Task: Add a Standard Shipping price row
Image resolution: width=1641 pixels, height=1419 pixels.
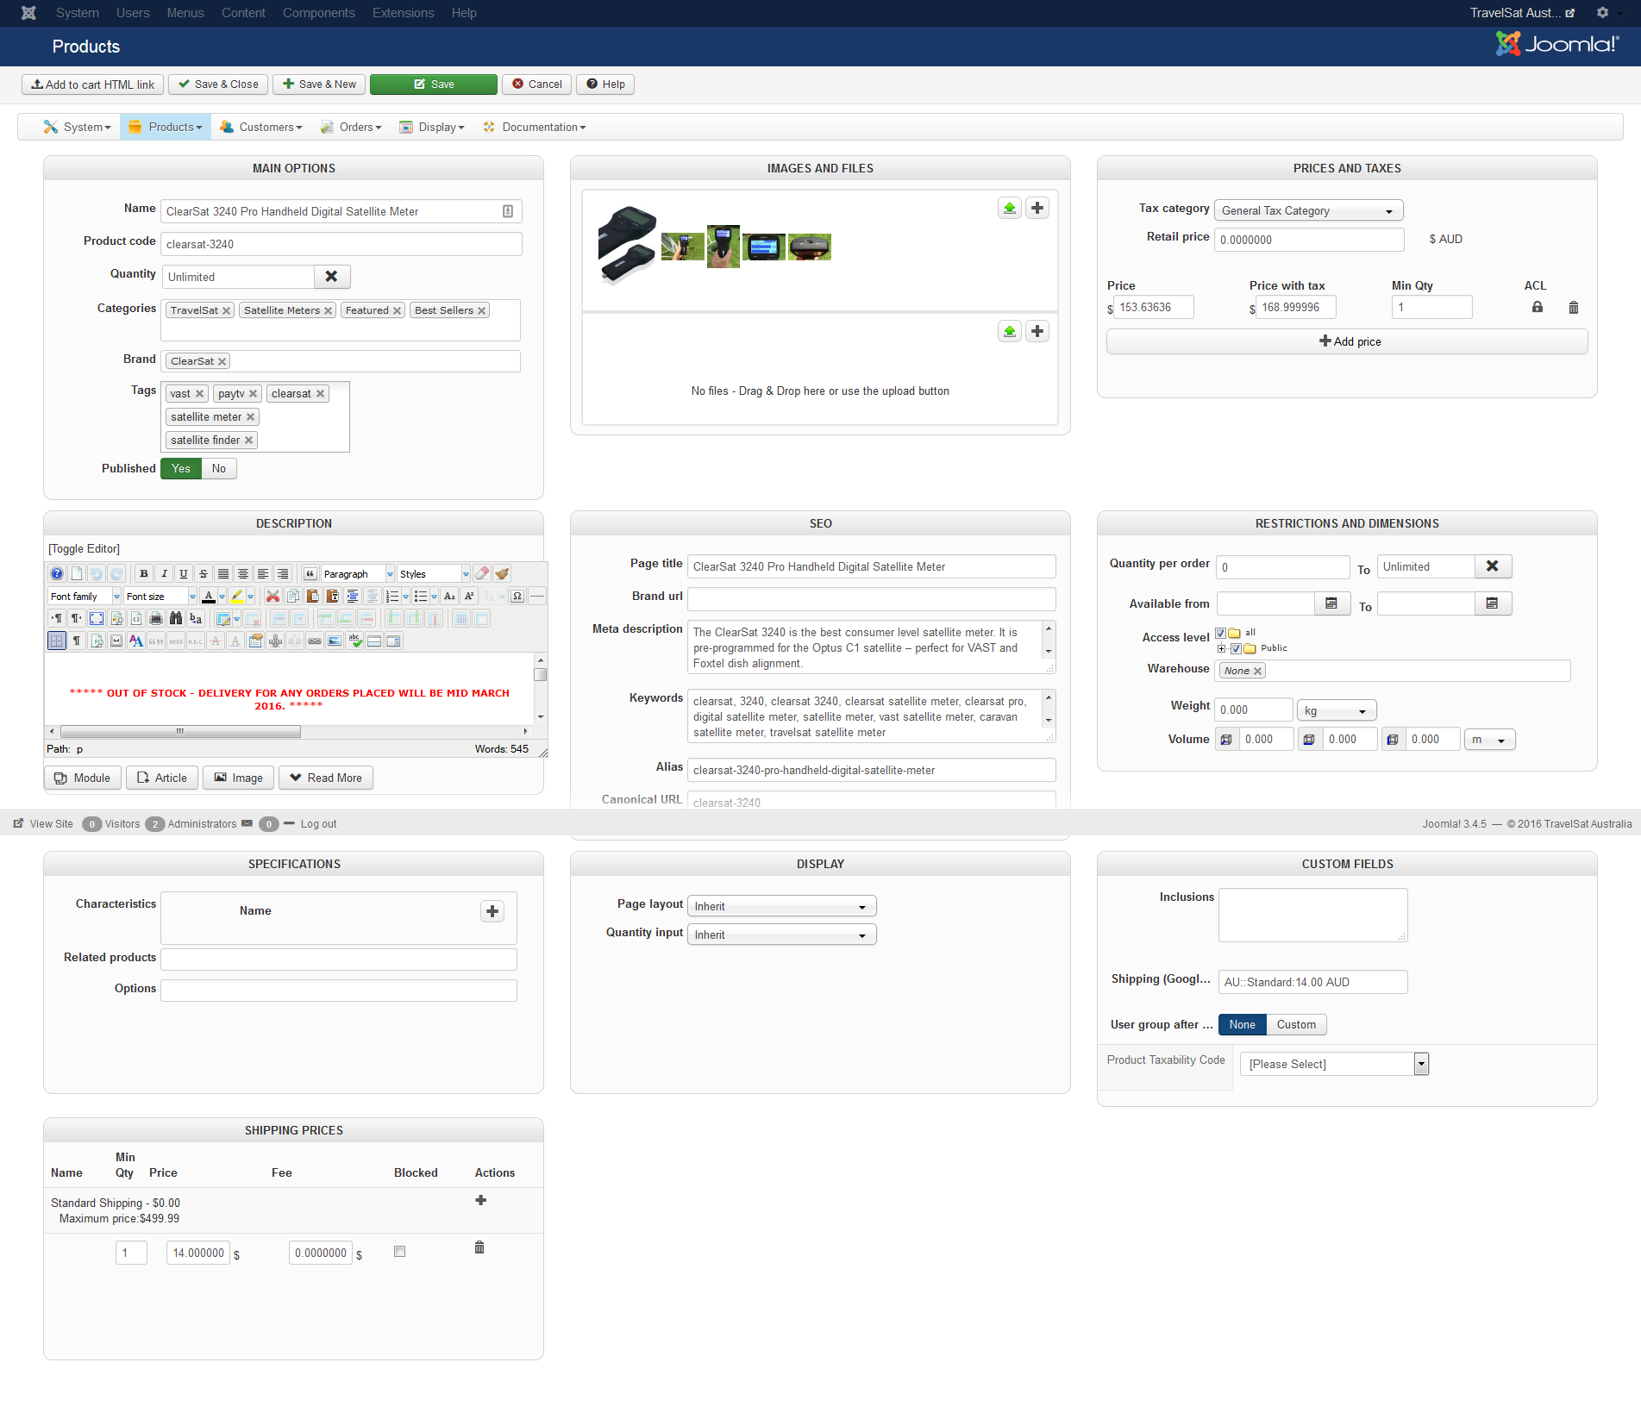Action: [481, 1201]
